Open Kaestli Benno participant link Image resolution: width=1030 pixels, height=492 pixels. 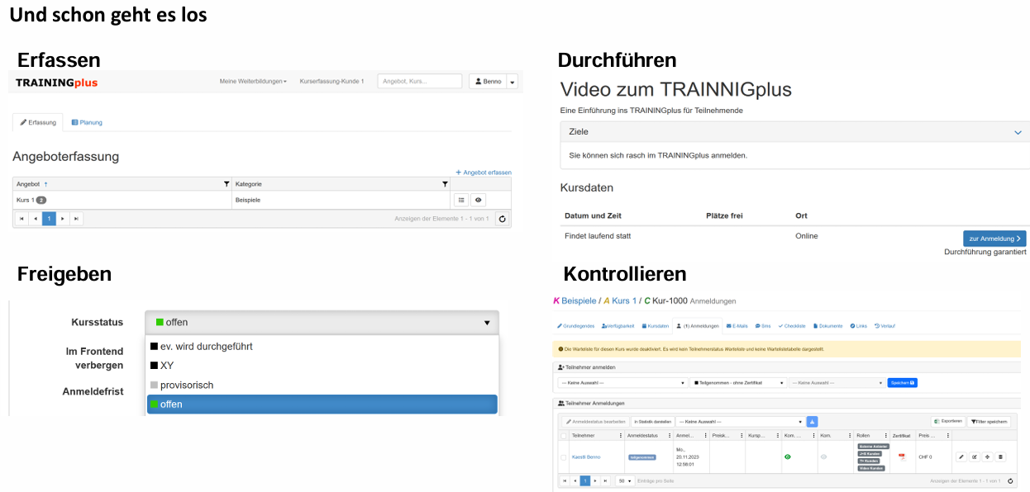pos(586,457)
